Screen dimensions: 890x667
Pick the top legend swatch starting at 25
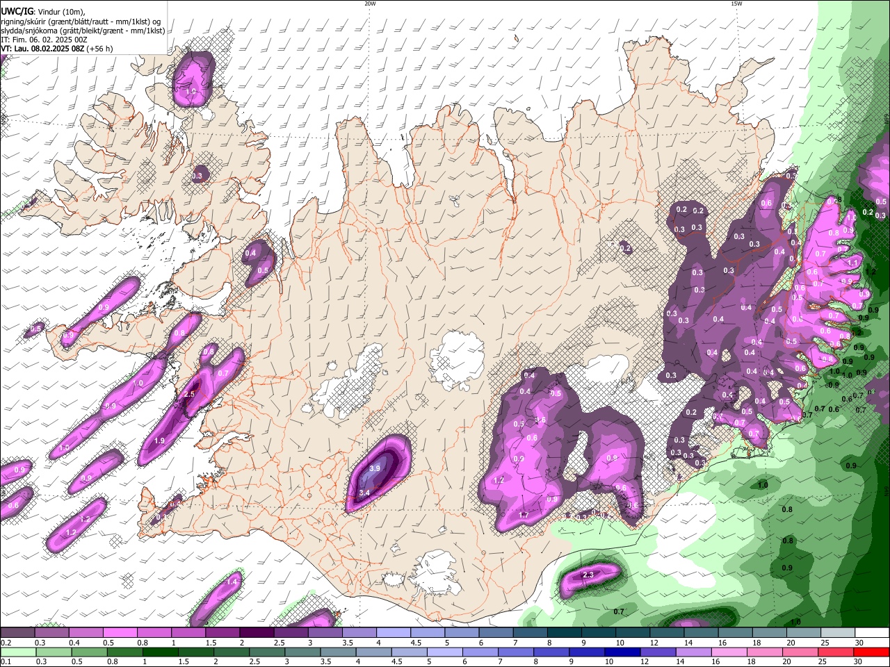pos(839,633)
